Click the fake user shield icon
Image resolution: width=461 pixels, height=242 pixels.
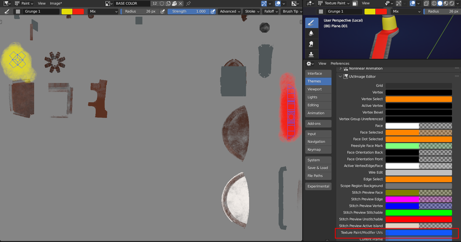pyautogui.click(x=162, y=4)
